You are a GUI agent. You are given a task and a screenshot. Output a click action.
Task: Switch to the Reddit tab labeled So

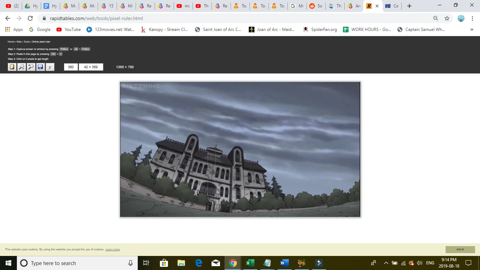(x=316, y=6)
